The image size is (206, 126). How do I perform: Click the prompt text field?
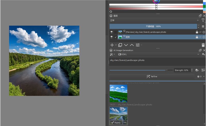click(x=157, y=61)
